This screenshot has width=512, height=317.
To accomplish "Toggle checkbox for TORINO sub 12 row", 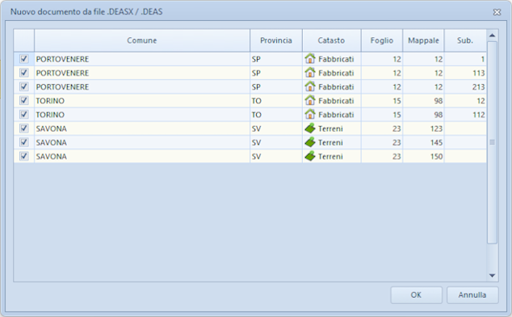I will click(x=24, y=100).
